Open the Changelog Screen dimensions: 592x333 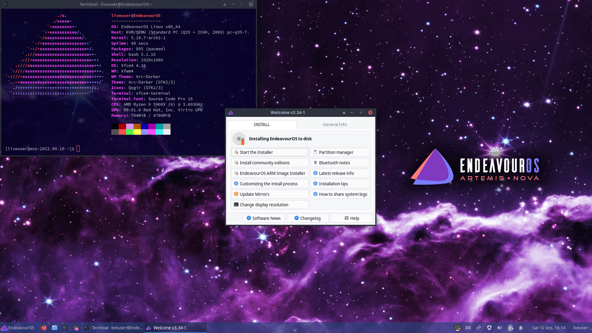pyautogui.click(x=307, y=218)
